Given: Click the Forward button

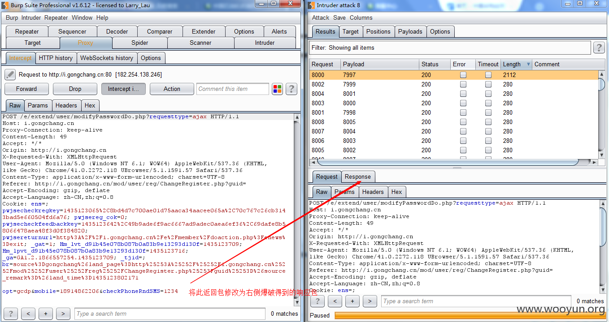Looking at the screenshot, I should coord(26,89).
